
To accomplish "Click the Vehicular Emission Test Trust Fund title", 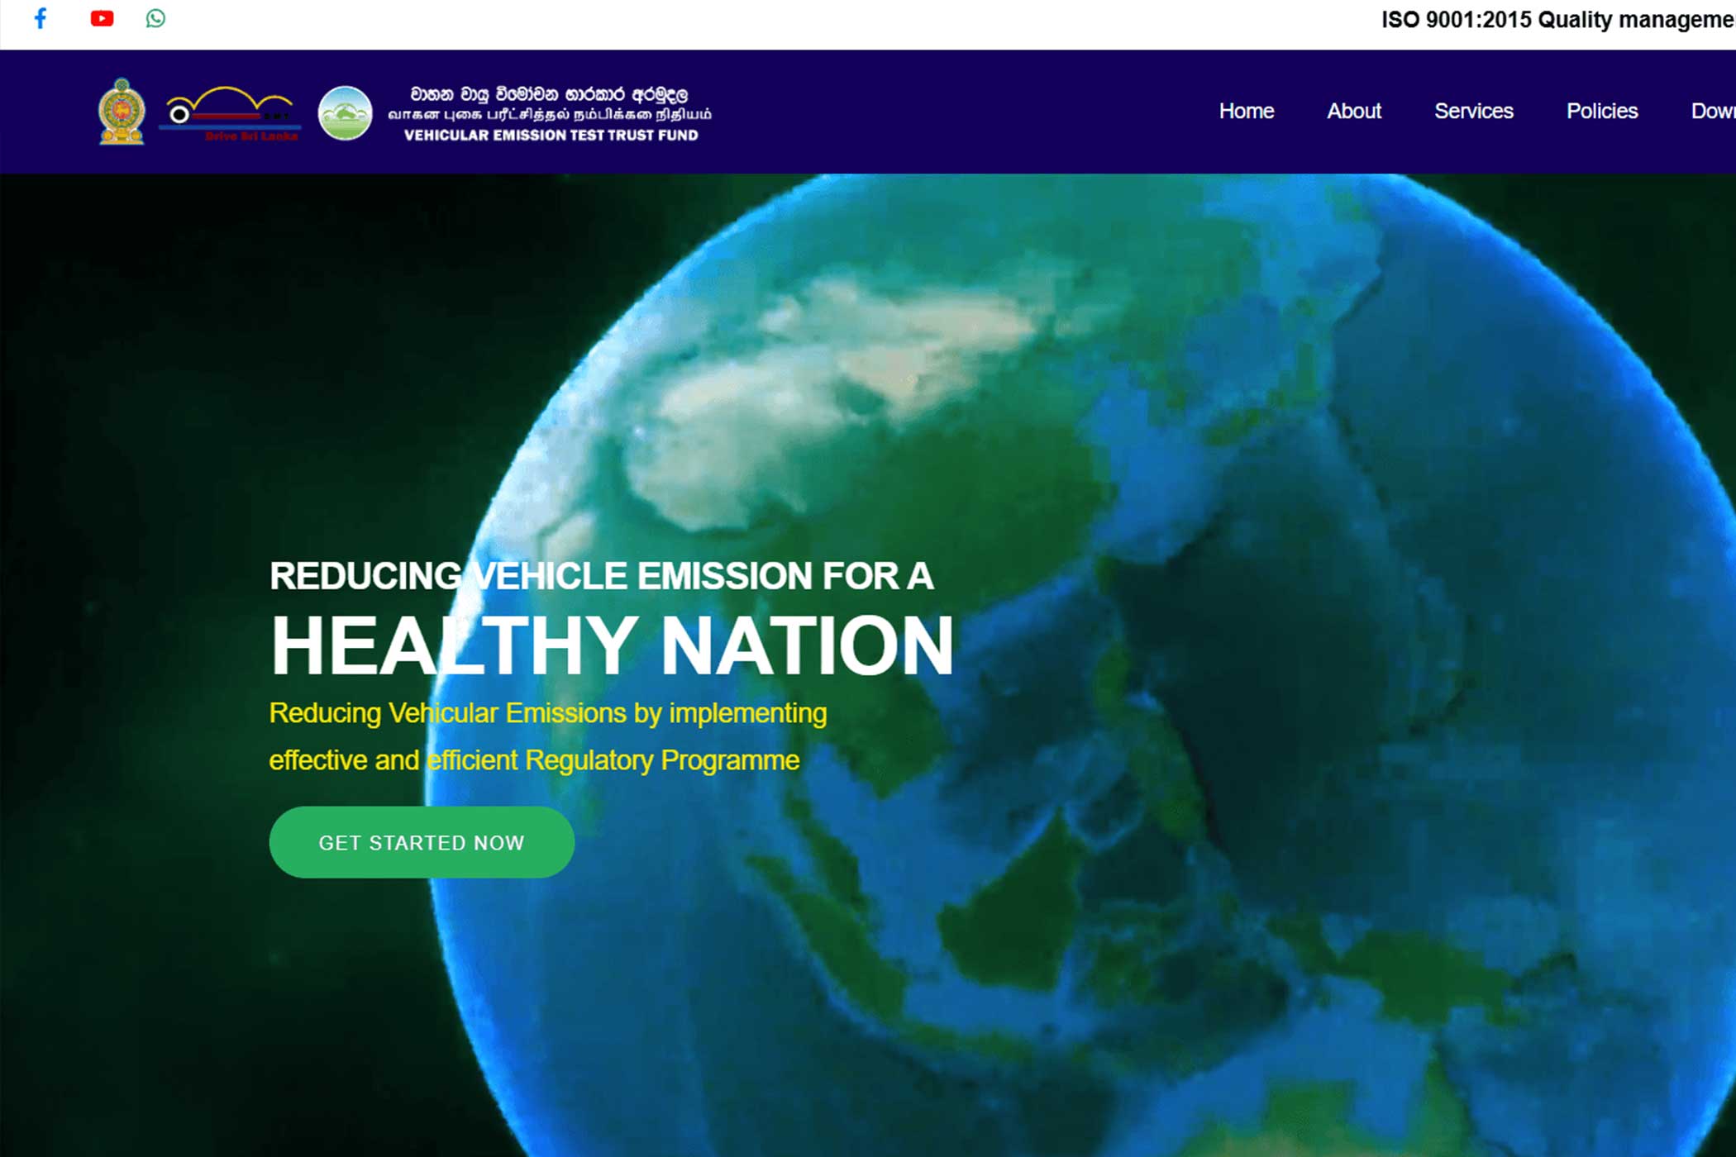I will [x=551, y=136].
